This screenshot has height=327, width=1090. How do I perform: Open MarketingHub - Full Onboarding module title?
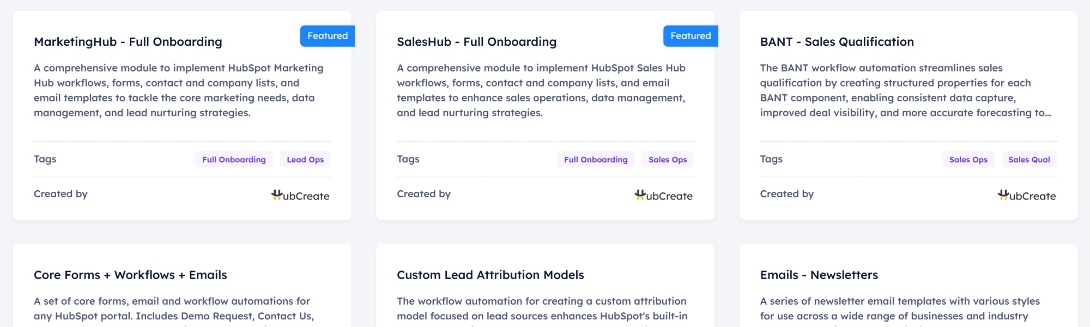(128, 42)
